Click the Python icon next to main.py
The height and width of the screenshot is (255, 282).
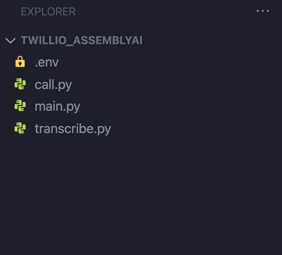(20, 106)
